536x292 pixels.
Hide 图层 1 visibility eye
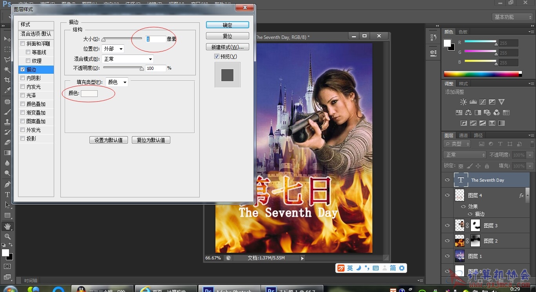[x=447, y=256]
